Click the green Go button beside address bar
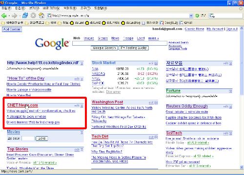 (x=197, y=16)
